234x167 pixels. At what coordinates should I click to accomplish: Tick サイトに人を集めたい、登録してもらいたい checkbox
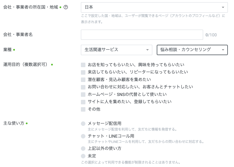[x=83, y=102]
